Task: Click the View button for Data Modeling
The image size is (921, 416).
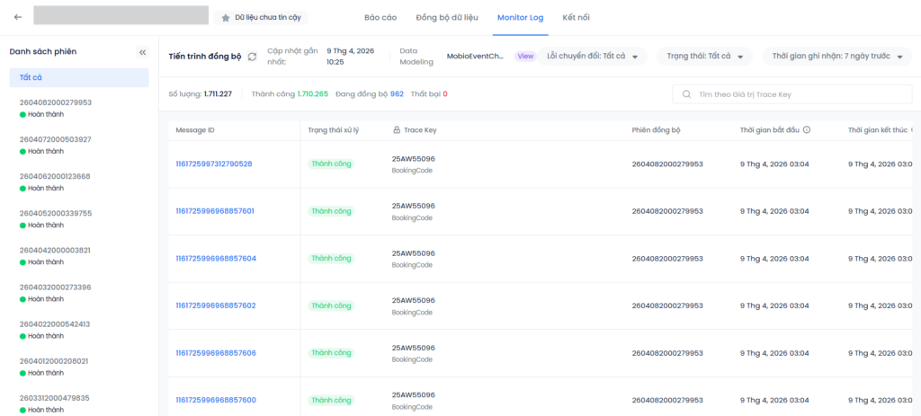Action: [x=525, y=57]
